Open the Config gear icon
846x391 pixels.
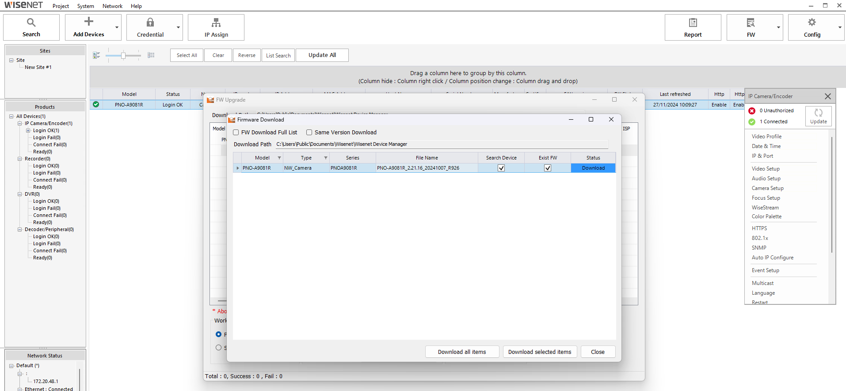click(812, 22)
